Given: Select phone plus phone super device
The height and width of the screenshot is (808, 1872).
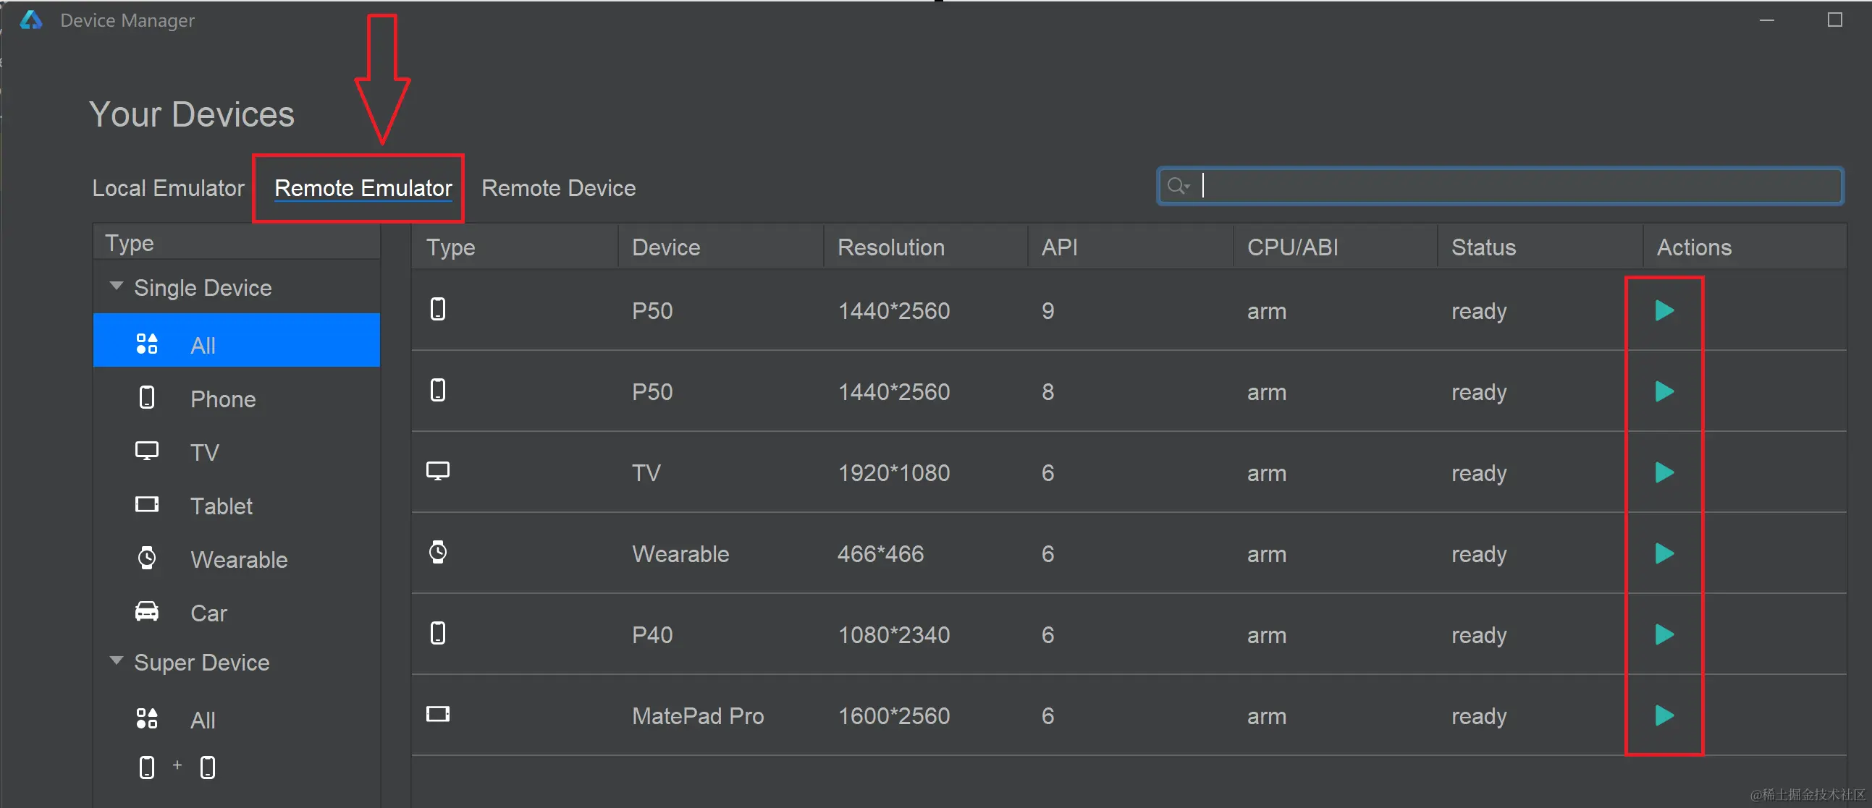Looking at the screenshot, I should tap(177, 767).
